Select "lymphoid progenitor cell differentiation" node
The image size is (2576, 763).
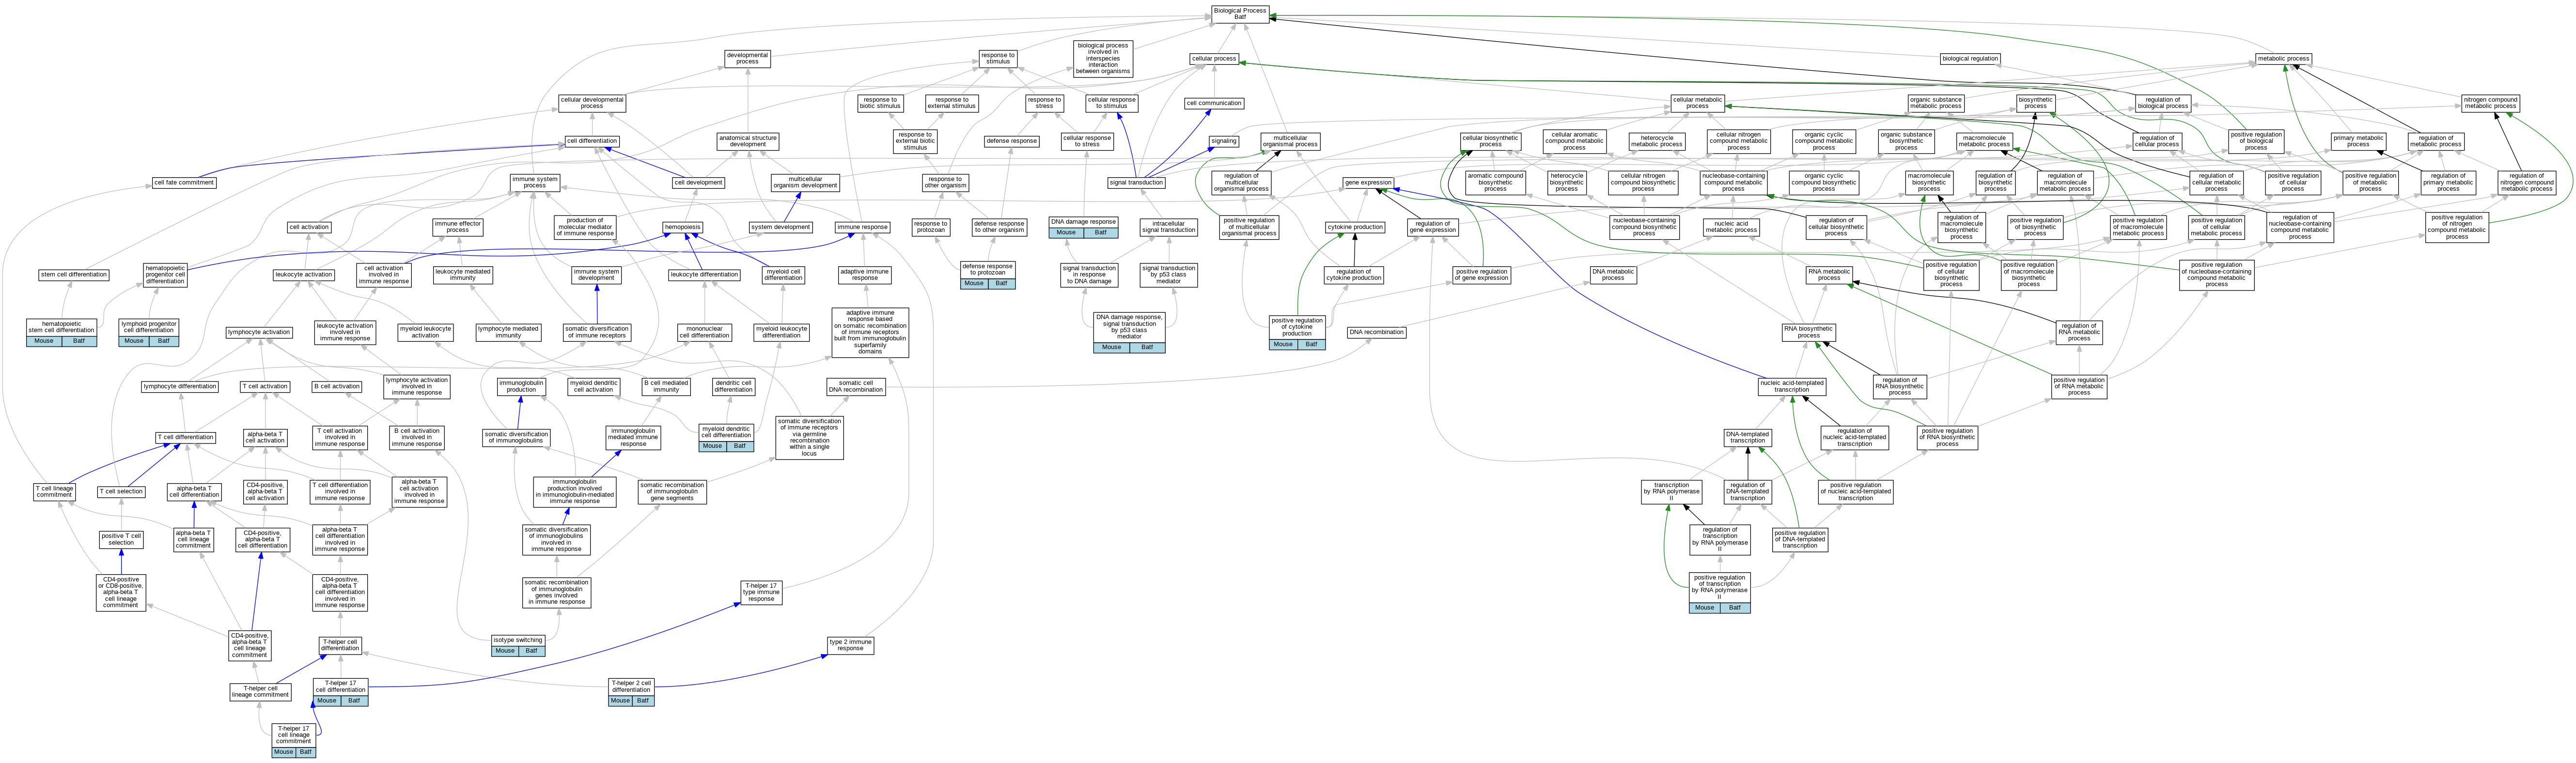coord(149,328)
